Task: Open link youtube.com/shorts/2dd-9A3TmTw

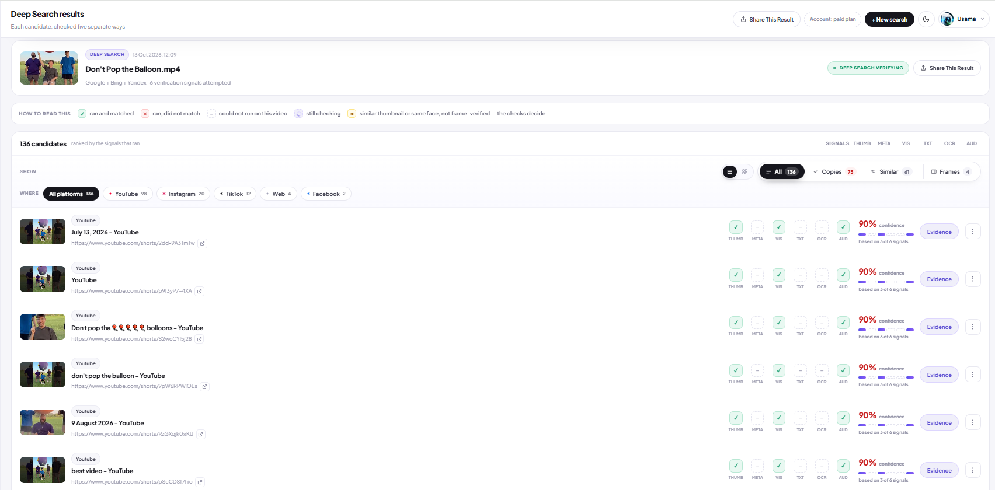Action: pyautogui.click(x=133, y=243)
